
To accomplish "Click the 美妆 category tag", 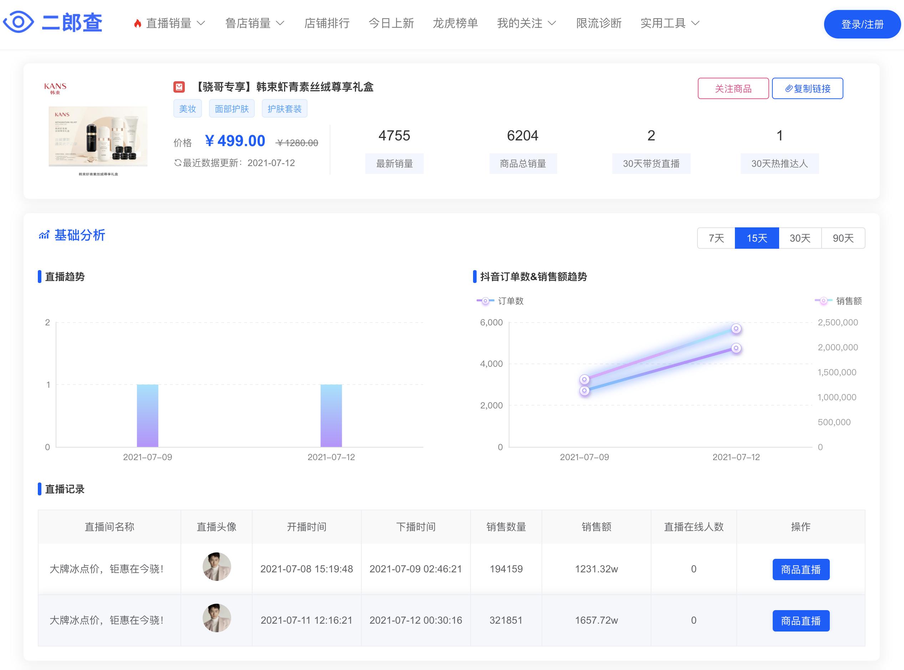I will (x=188, y=109).
